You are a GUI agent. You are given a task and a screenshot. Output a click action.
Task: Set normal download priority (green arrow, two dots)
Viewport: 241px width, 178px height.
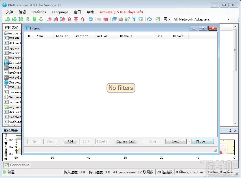click(14, 19)
